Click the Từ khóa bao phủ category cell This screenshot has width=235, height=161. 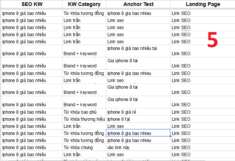point(84,112)
